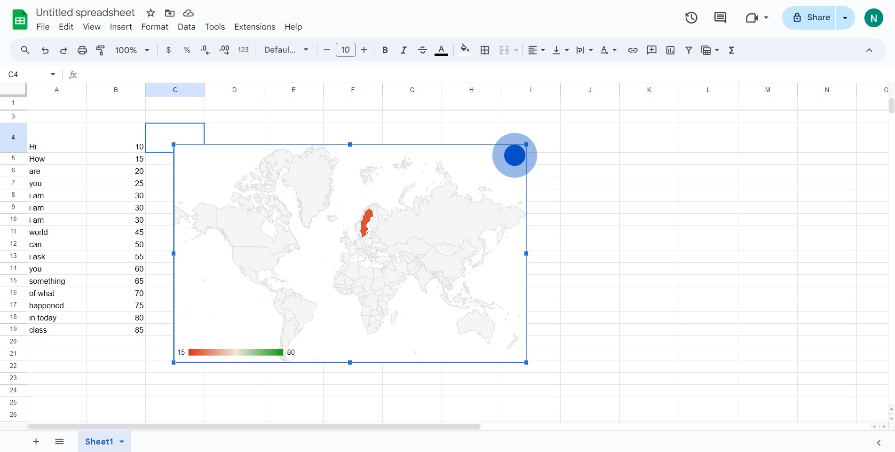
Task: Open the search the menus magnifier tool
Action: (x=25, y=50)
